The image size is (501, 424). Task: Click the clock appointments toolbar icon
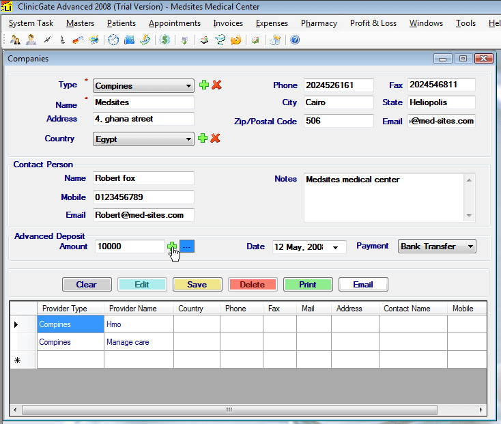click(113, 40)
